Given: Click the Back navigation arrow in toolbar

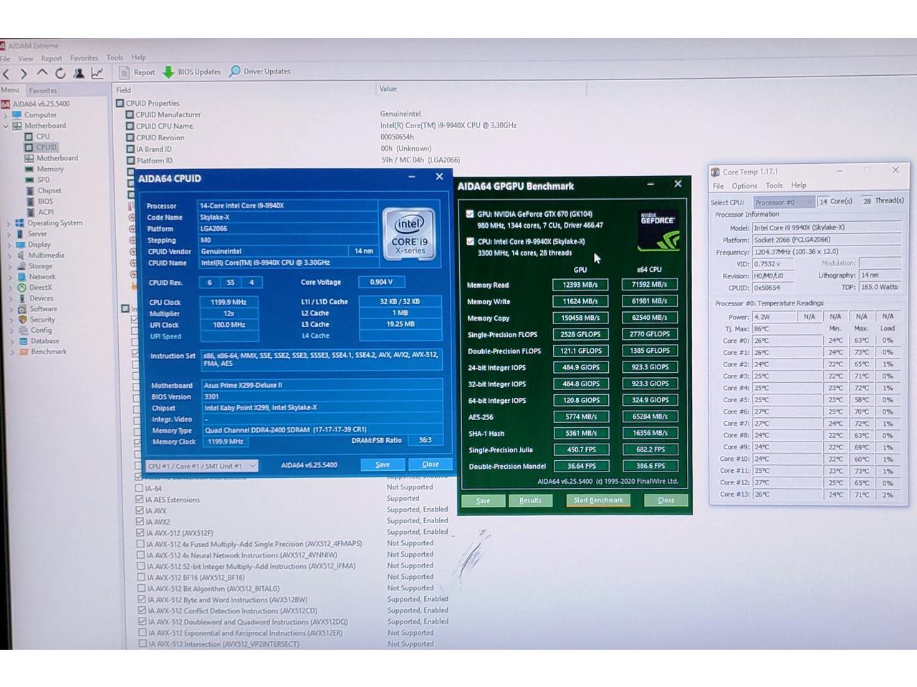Looking at the screenshot, I should click(6, 73).
